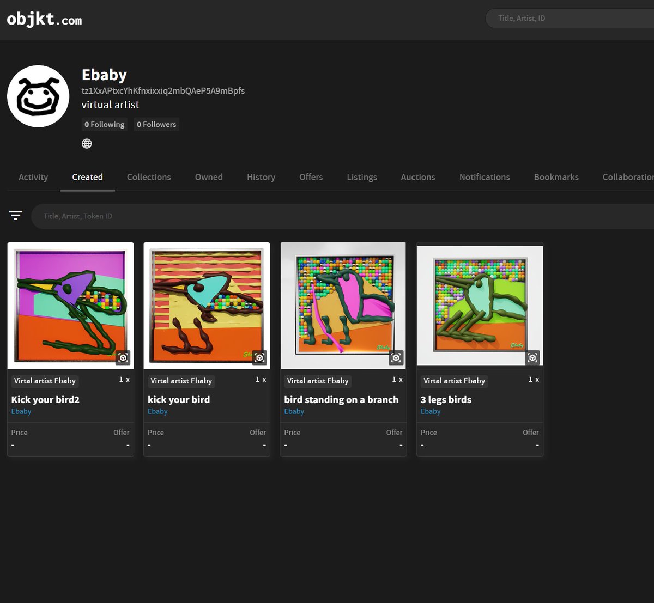Image resolution: width=654 pixels, height=603 pixels.
Task: Click the 3D view icon on kick your bird
Action: click(x=259, y=357)
